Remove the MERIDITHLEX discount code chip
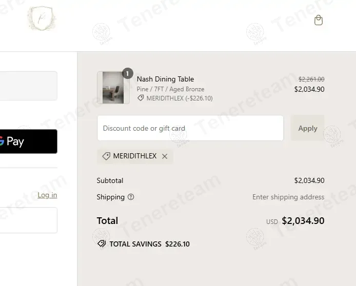Screen dimensions: 356x286 165,156
